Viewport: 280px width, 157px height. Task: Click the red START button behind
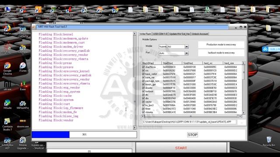click(181, 148)
